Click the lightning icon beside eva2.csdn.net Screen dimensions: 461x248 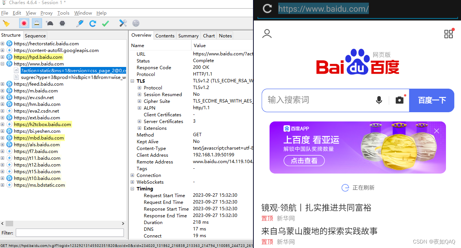coord(9,111)
